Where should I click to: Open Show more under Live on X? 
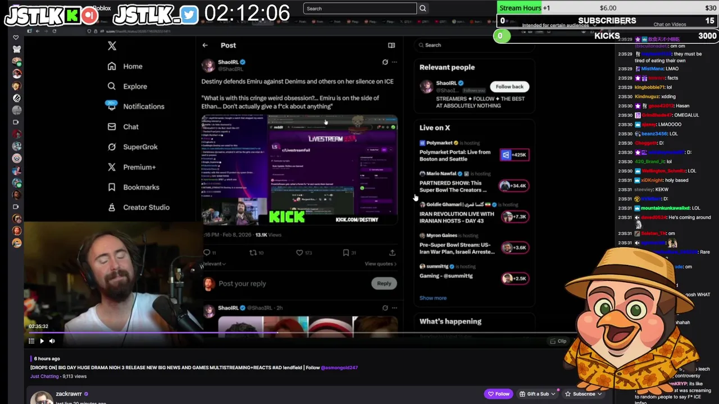433,298
